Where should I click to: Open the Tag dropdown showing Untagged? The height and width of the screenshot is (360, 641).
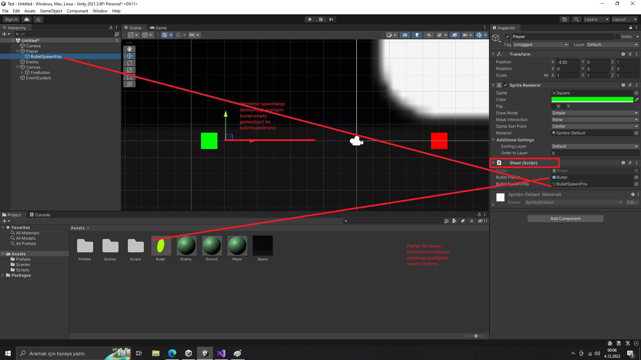click(x=541, y=45)
